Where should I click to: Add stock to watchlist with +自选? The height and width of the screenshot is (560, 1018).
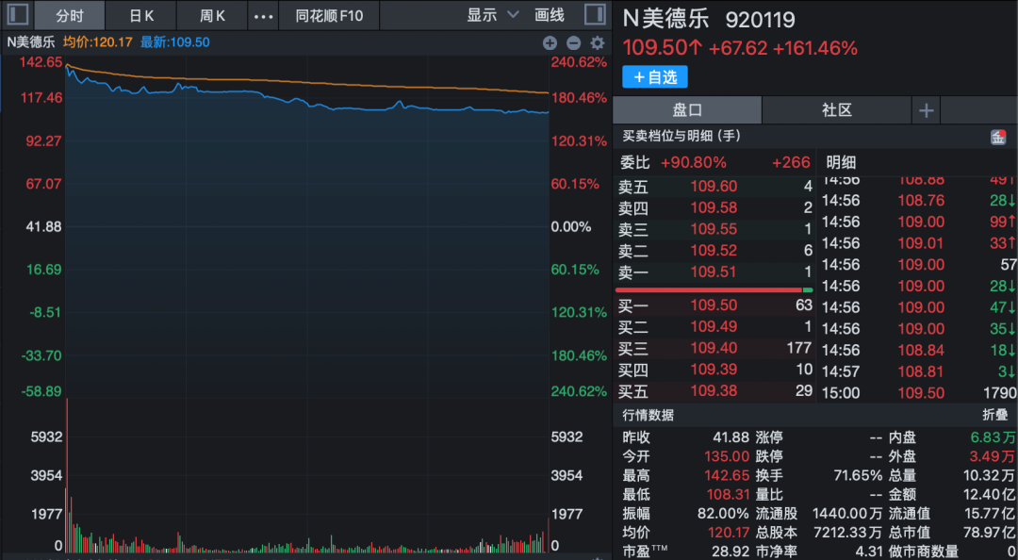[x=655, y=77]
